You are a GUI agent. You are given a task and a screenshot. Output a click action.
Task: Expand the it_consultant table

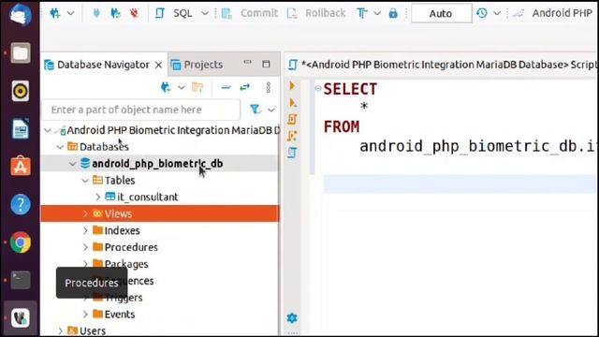tap(97, 198)
